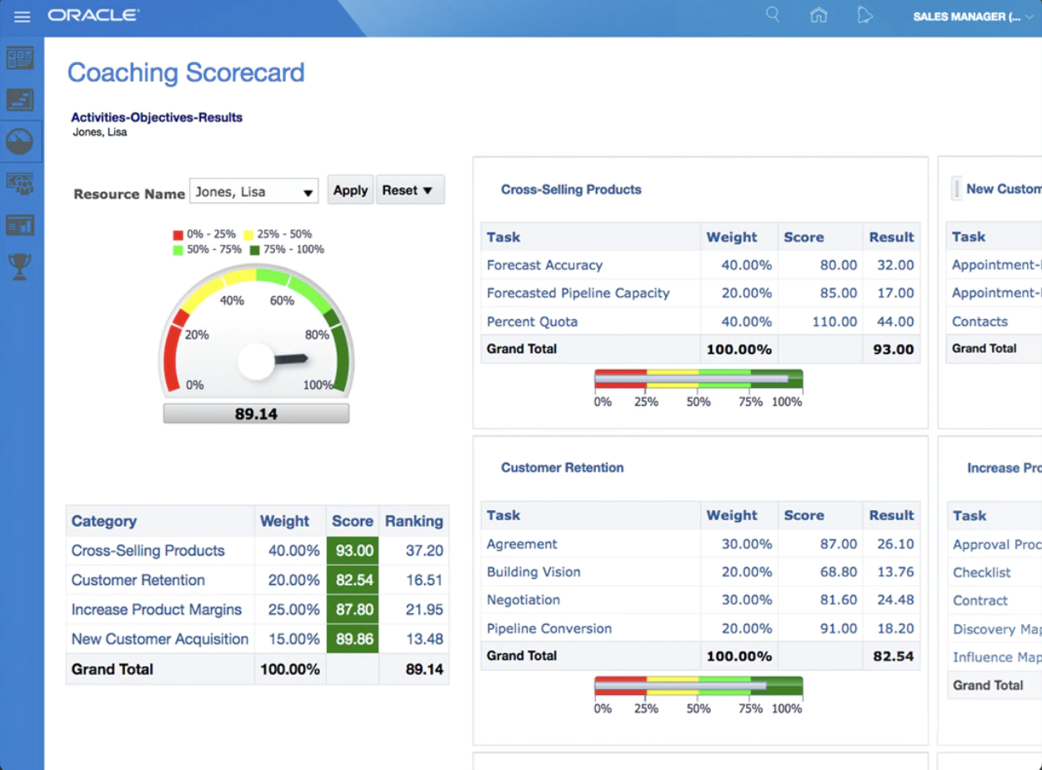The width and height of the screenshot is (1042, 770).
Task: Open the dashboard layout sidebar icon
Action: pyautogui.click(x=20, y=58)
